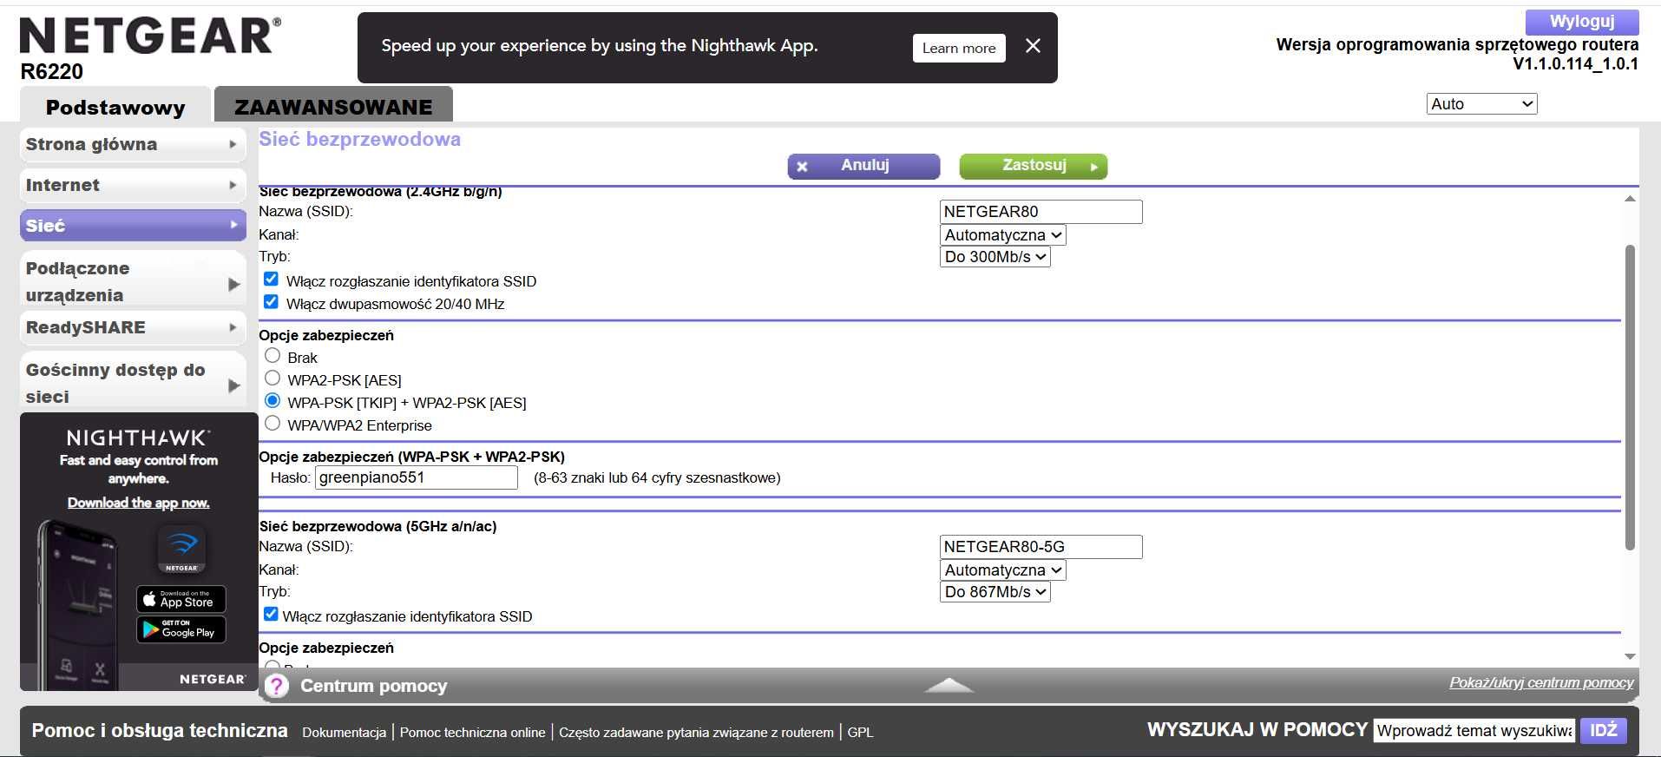Click arrow icon next to Internet
The width and height of the screenshot is (1661, 757).
pyautogui.click(x=233, y=185)
